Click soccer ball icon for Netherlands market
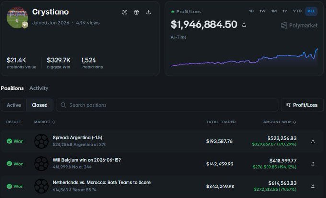 41,186
